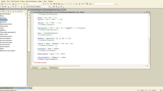Click the code line Сообщить(СтроковаяДата);
This screenshot has width=163, height=91.
pyautogui.click(x=48, y=59)
